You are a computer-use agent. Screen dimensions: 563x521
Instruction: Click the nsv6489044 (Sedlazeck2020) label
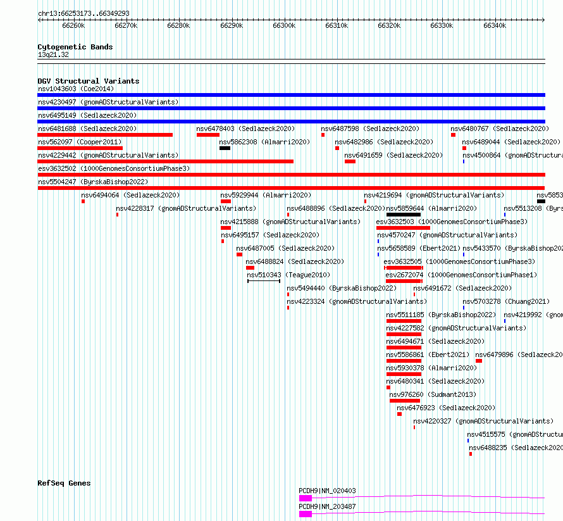coord(511,142)
